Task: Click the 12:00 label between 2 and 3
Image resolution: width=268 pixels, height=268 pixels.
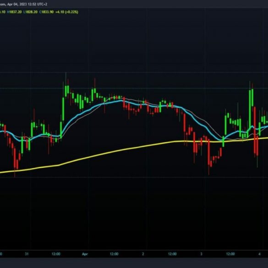Action: (172, 254)
